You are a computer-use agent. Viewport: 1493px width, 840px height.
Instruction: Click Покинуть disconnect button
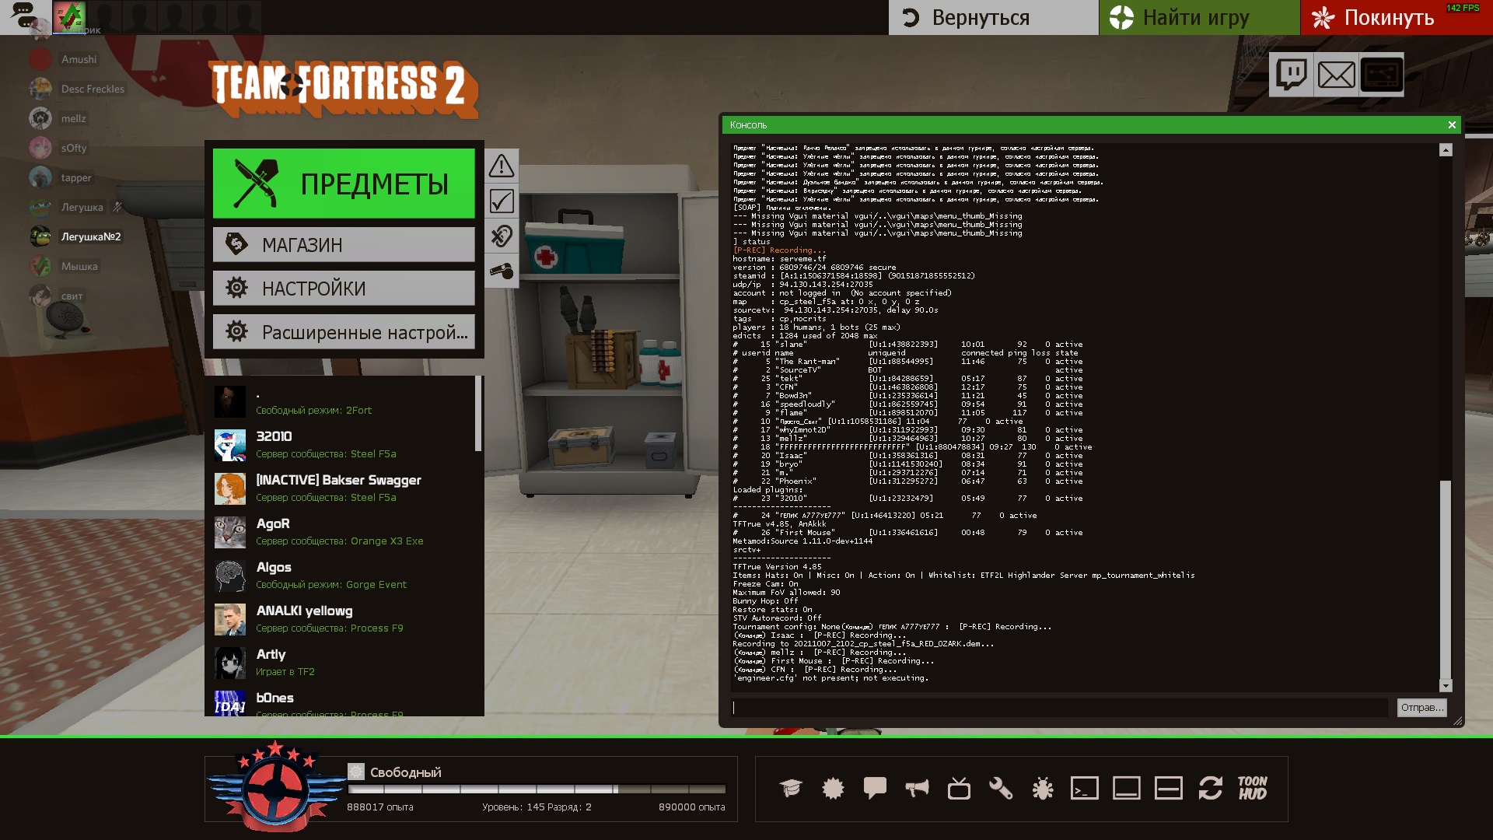point(1397,17)
